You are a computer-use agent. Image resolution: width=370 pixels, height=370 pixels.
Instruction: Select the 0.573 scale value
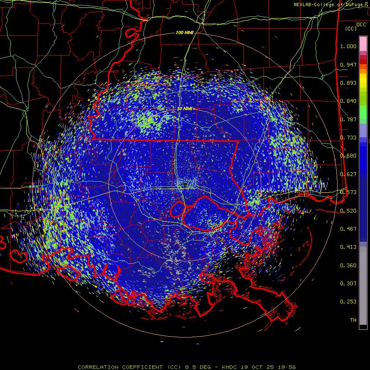(348, 192)
